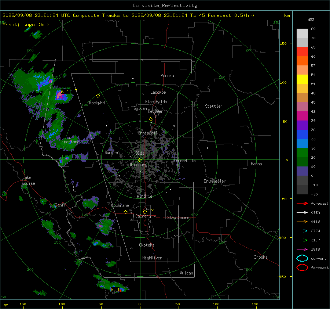Click the magenta 18TS arrow legend entry
Viewport: 330px width, 309px height.
pos(302,249)
